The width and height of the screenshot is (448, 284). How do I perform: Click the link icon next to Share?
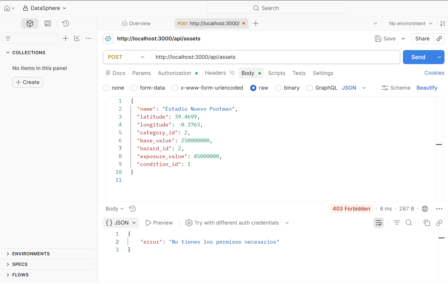pos(439,39)
